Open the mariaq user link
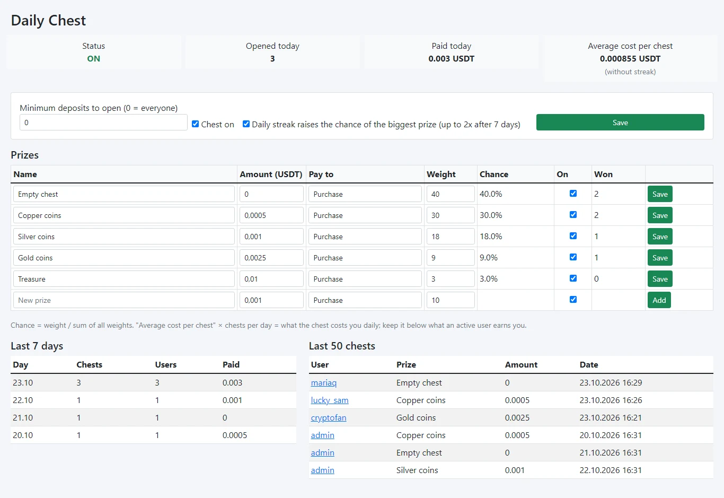724x498 pixels. 324,383
